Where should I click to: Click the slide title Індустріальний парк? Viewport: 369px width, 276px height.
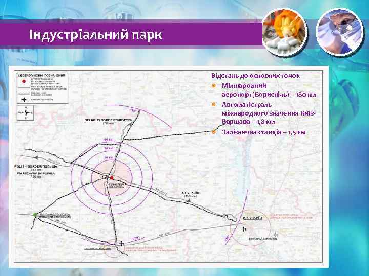(x=96, y=35)
